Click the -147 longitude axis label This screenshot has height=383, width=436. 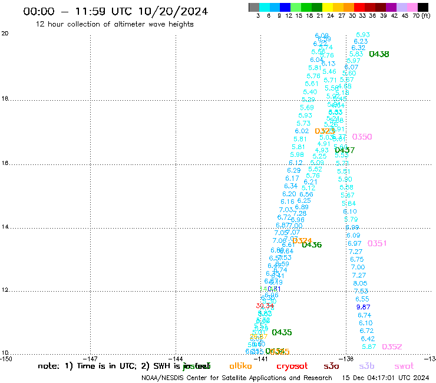coord(90,359)
